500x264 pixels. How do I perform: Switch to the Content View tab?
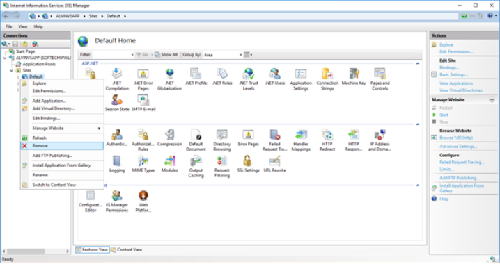pyautogui.click(x=126, y=249)
